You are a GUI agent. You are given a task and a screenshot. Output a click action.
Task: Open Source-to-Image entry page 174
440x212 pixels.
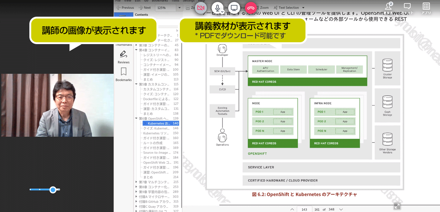161,153
